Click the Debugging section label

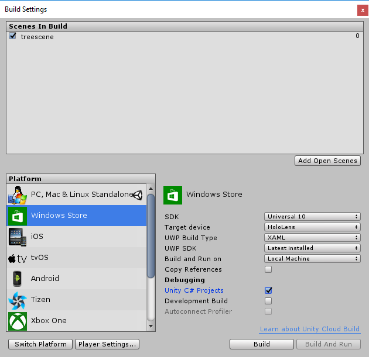[184, 280]
